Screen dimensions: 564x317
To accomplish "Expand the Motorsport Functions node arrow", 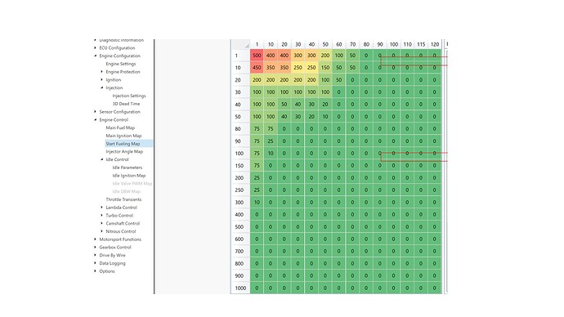I will click(96, 239).
